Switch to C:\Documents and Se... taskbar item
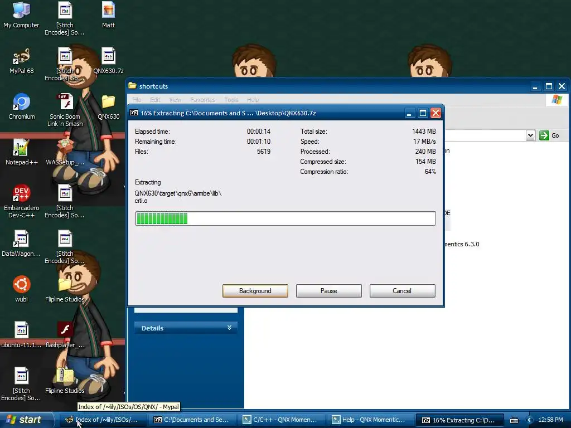Screen dimensions: 571x428 click(192, 420)
